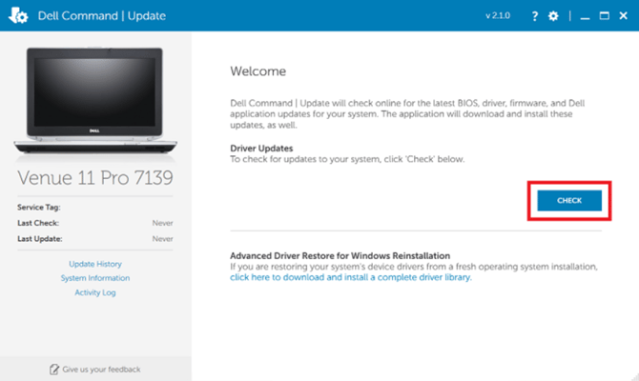This screenshot has width=639, height=381.
Task: Click the Service Tag label
Action: pyautogui.click(x=39, y=208)
